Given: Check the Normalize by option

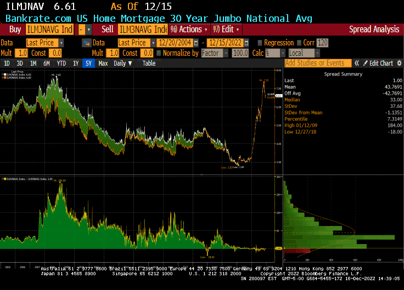Looking at the screenshot, I should point(159,53).
